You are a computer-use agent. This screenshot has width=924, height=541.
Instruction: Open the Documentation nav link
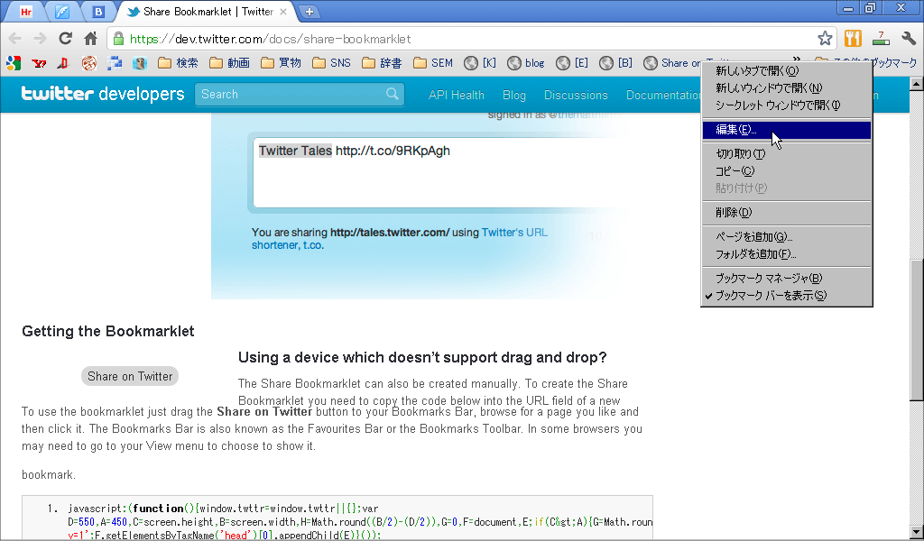click(x=663, y=95)
